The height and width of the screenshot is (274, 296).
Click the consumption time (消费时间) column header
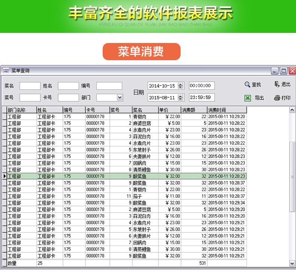click(x=227, y=110)
